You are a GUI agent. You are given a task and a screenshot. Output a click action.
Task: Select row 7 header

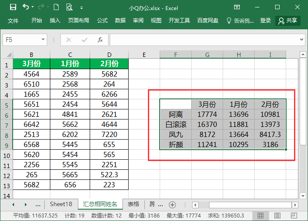(7, 125)
